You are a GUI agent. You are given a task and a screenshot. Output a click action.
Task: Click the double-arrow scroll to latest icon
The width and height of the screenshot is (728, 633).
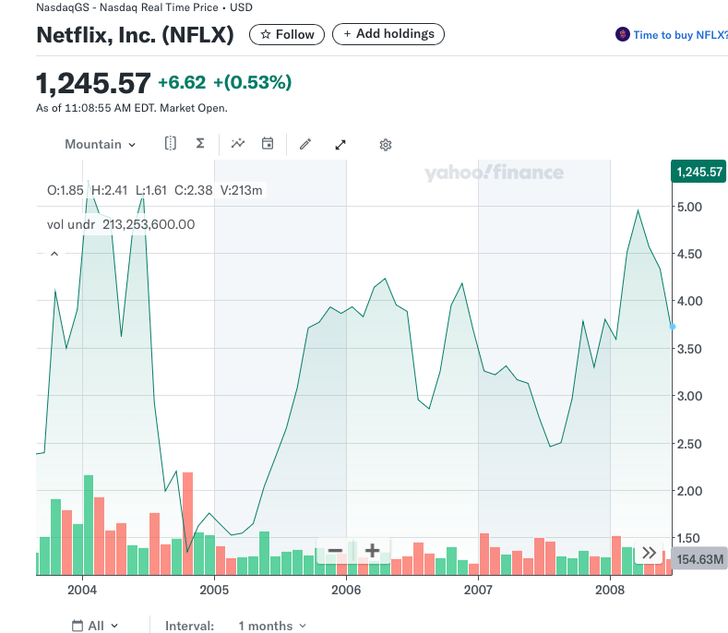[649, 553]
